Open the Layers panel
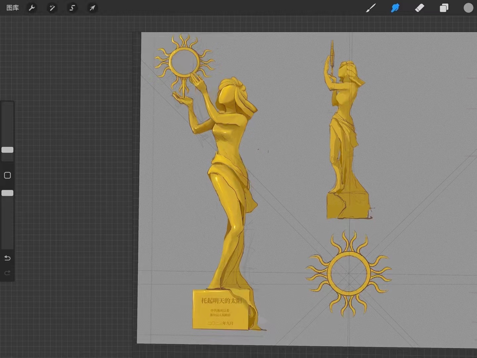The image size is (477, 358). 444,8
